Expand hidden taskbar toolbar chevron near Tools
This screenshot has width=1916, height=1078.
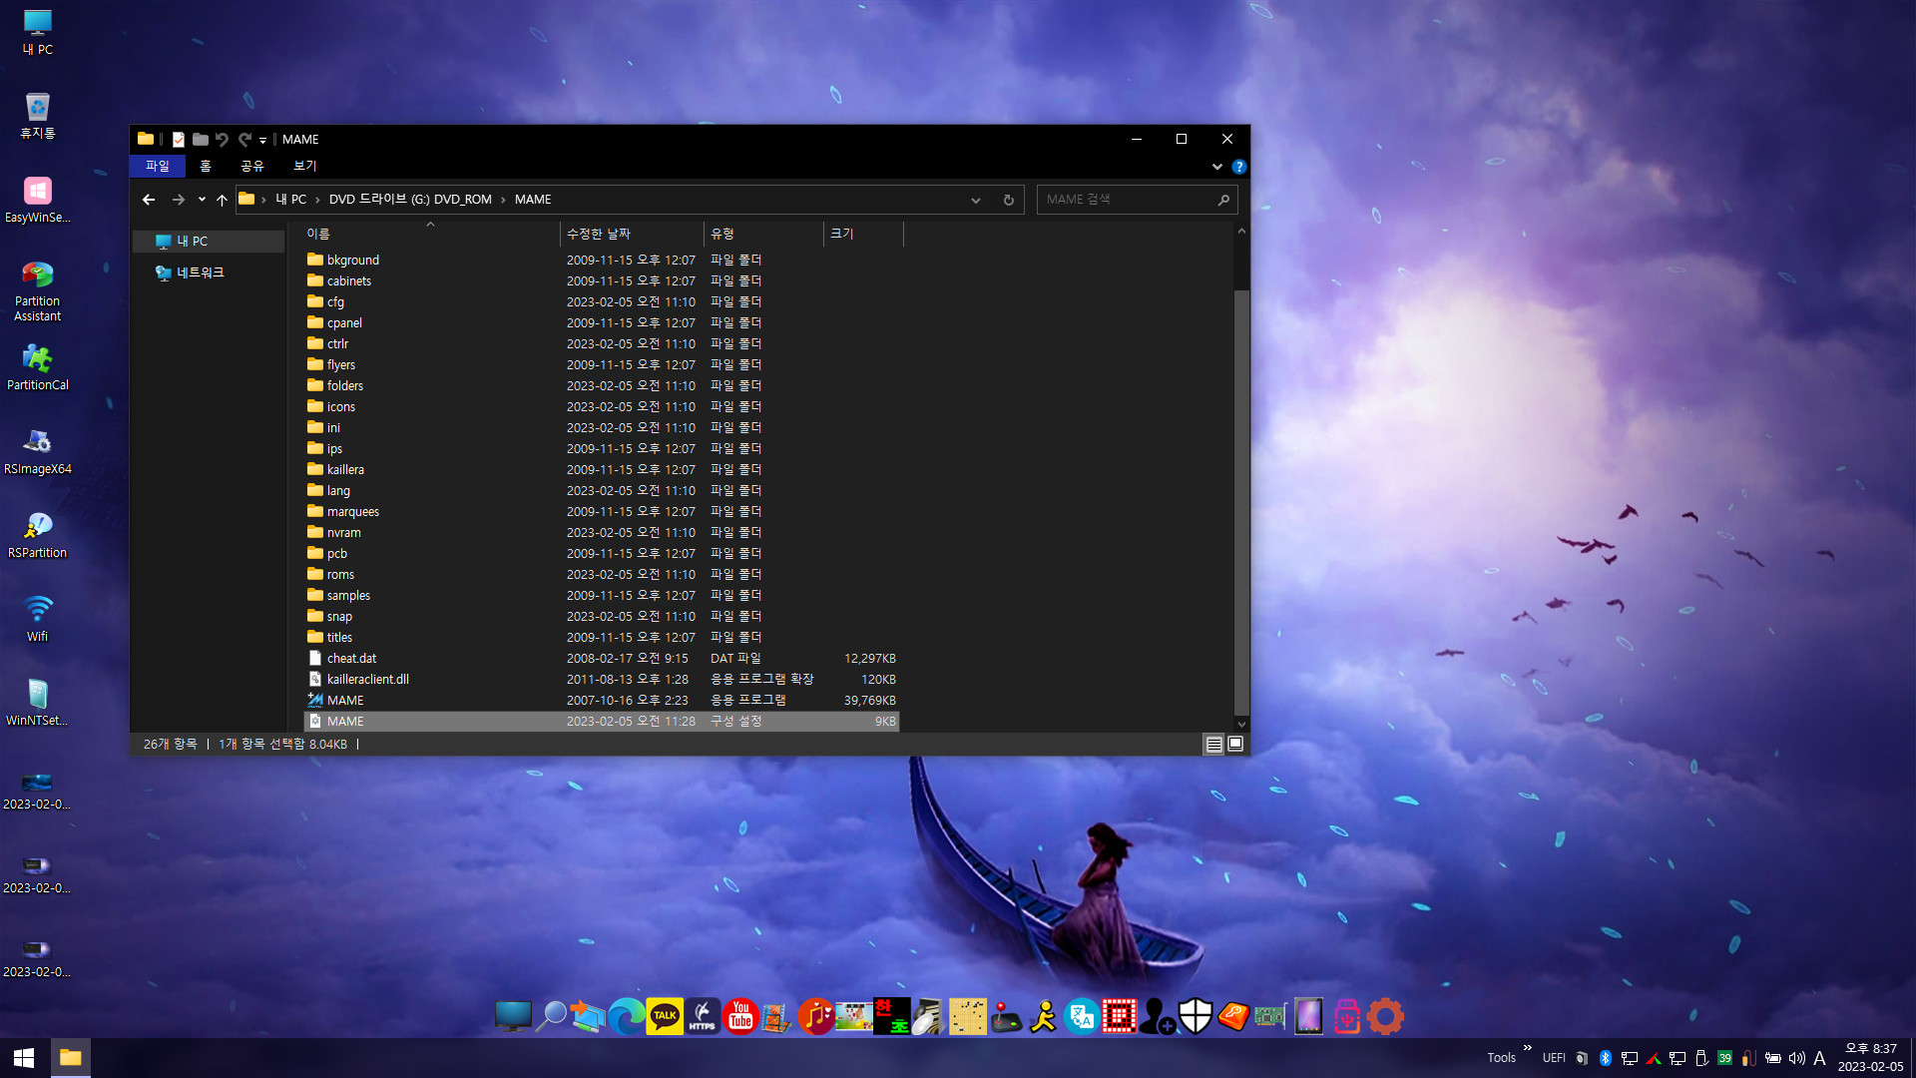(1527, 1048)
